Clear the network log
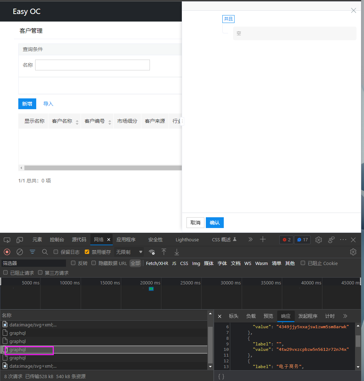Screen dimensions: 364x381 [x=20, y=252]
